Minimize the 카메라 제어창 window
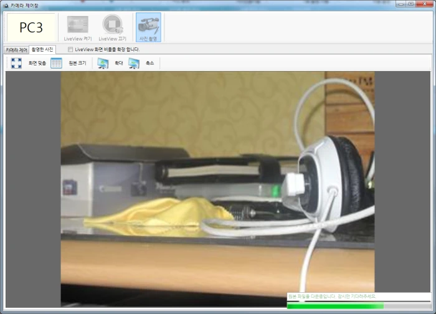 tap(401, 4)
